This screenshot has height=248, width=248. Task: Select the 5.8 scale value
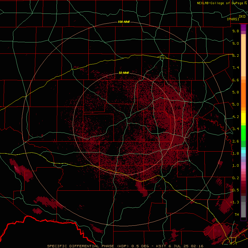click(x=236, y=92)
